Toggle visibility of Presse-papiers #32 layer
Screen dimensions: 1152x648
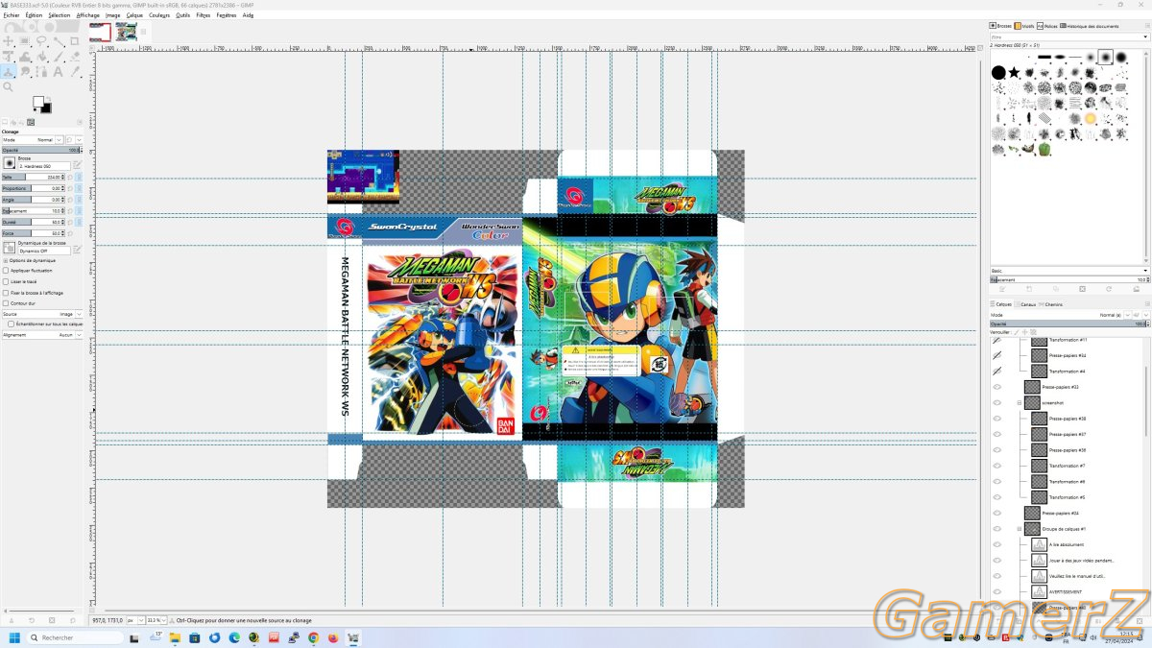996,387
